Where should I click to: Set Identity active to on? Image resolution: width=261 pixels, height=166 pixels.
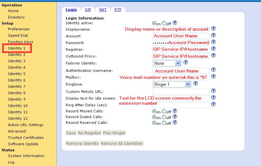click(x=154, y=23)
